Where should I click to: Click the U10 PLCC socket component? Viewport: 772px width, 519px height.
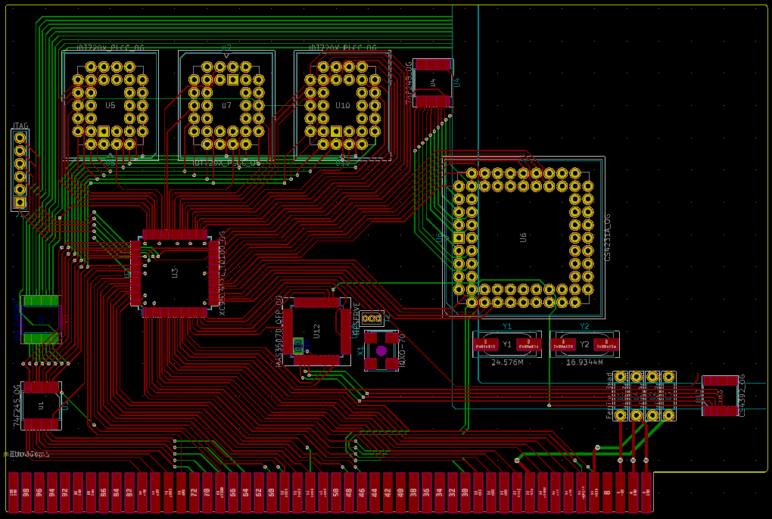(x=342, y=105)
